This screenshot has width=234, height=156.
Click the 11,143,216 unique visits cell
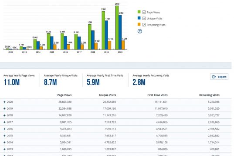coord(109,115)
